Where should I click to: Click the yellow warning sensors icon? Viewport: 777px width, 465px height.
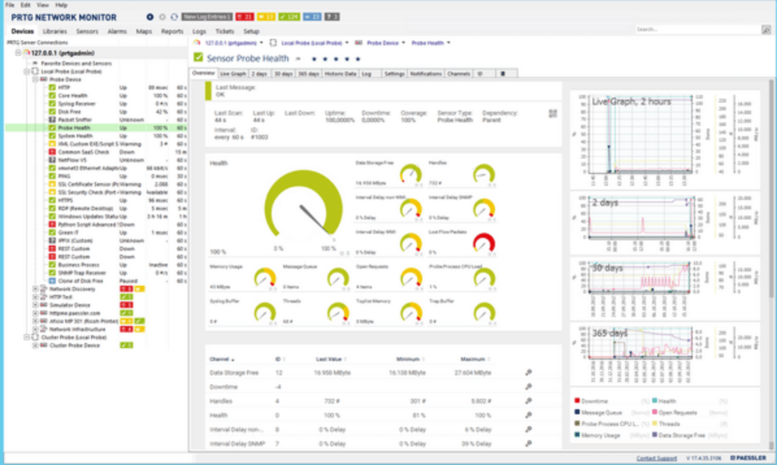point(268,15)
